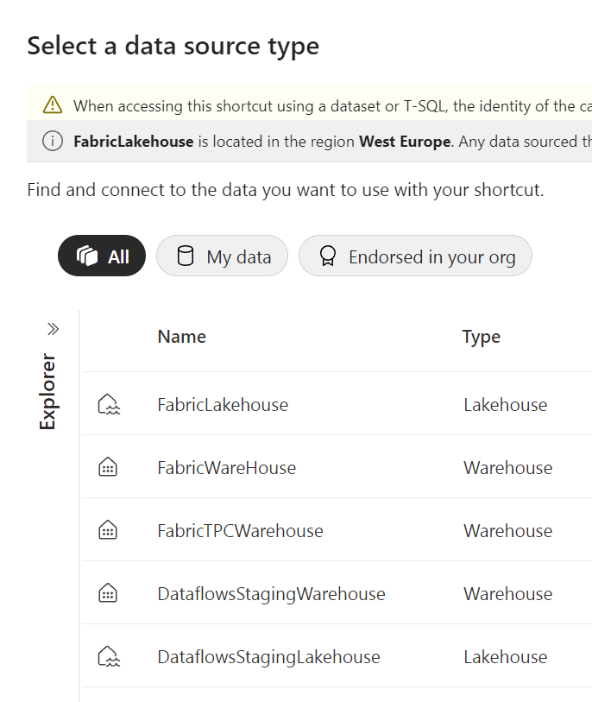592x702 pixels.
Task: Select the FabricLakehouse name text
Action: (x=223, y=404)
